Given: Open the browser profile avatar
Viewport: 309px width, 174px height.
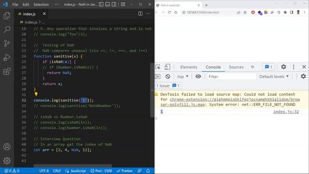Looking at the screenshot, I should 298,13.
